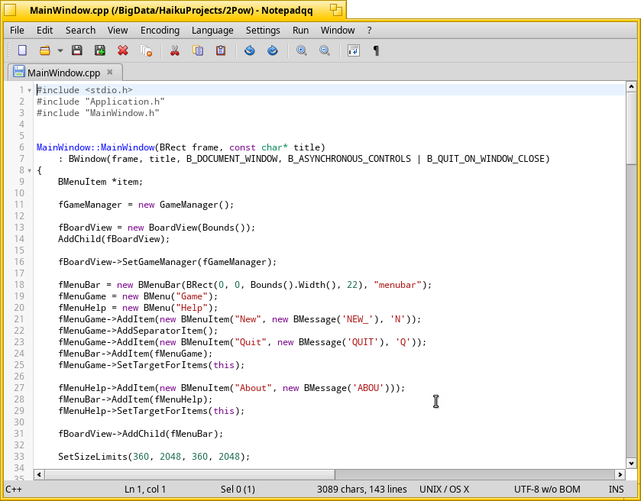Click the window close box in title tab

[10, 10]
